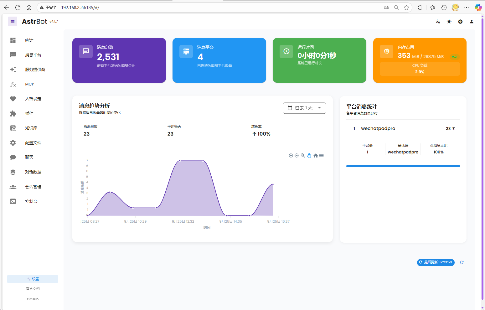Collapse the sidebar with the hamburger button

point(13,22)
